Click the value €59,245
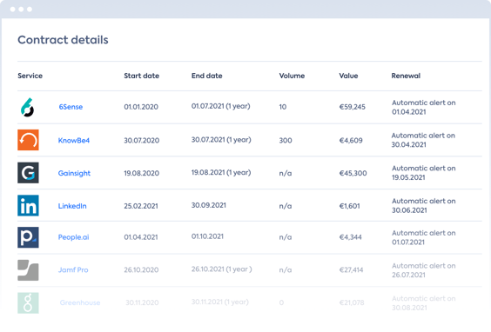Image resolution: width=491 pixels, height=332 pixels. pos(353,107)
